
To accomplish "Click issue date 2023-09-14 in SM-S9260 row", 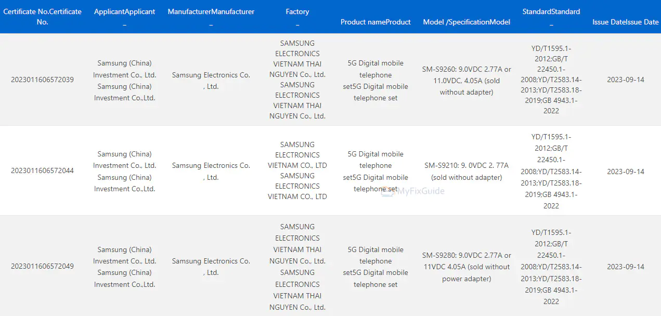I will coord(625,80).
